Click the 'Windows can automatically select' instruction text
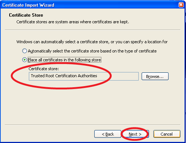186x143 pixels. point(92,42)
